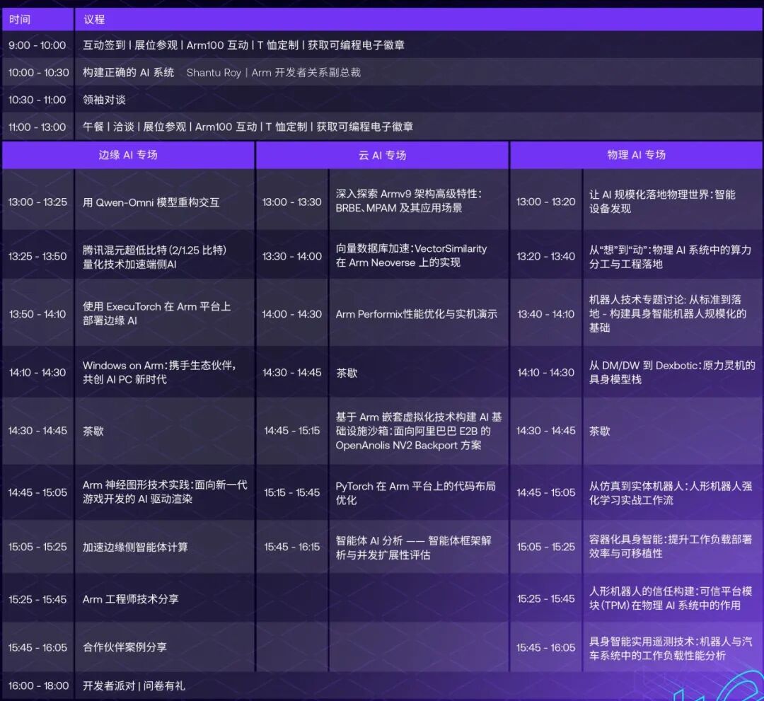Click Arm 工程师技术分享 session
This screenshot has width=764, height=701.
[131, 599]
